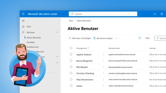166x93 pixels.
Task: Click in the Suchen search field
Action: pos(103,14)
